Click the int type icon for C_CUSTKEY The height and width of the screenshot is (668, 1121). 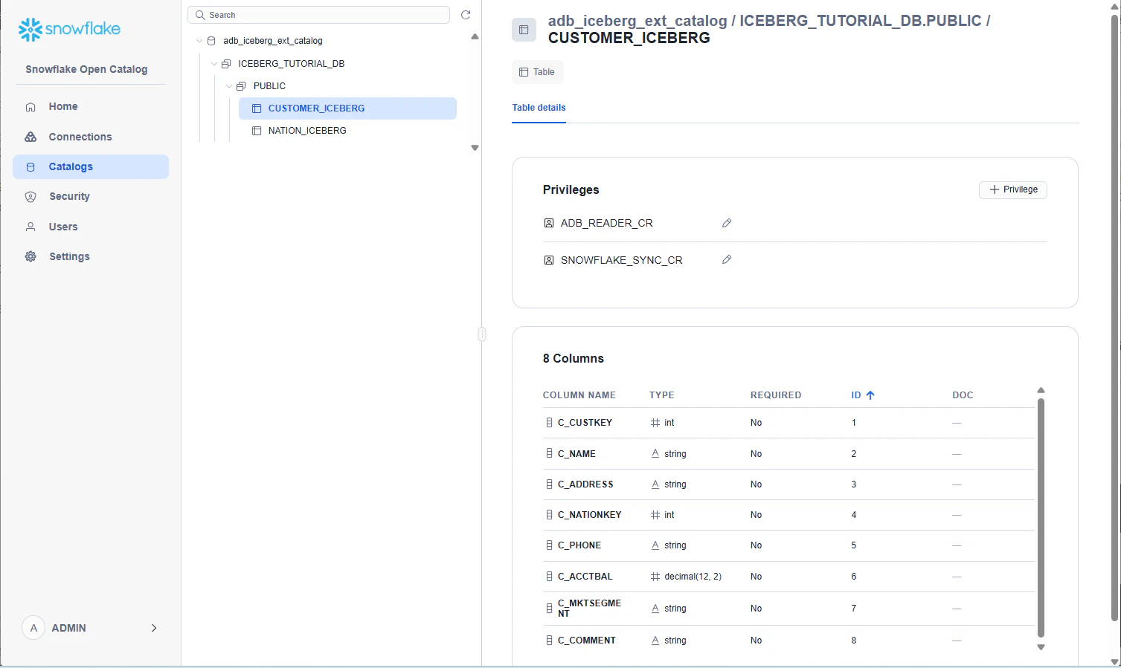pos(655,423)
